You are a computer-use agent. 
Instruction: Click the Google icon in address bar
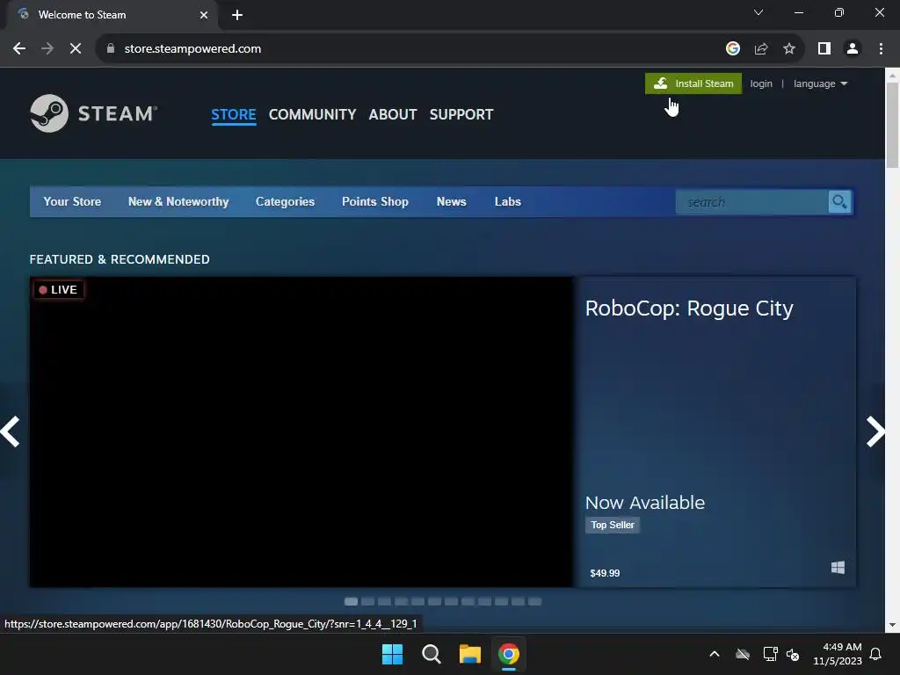tap(732, 49)
